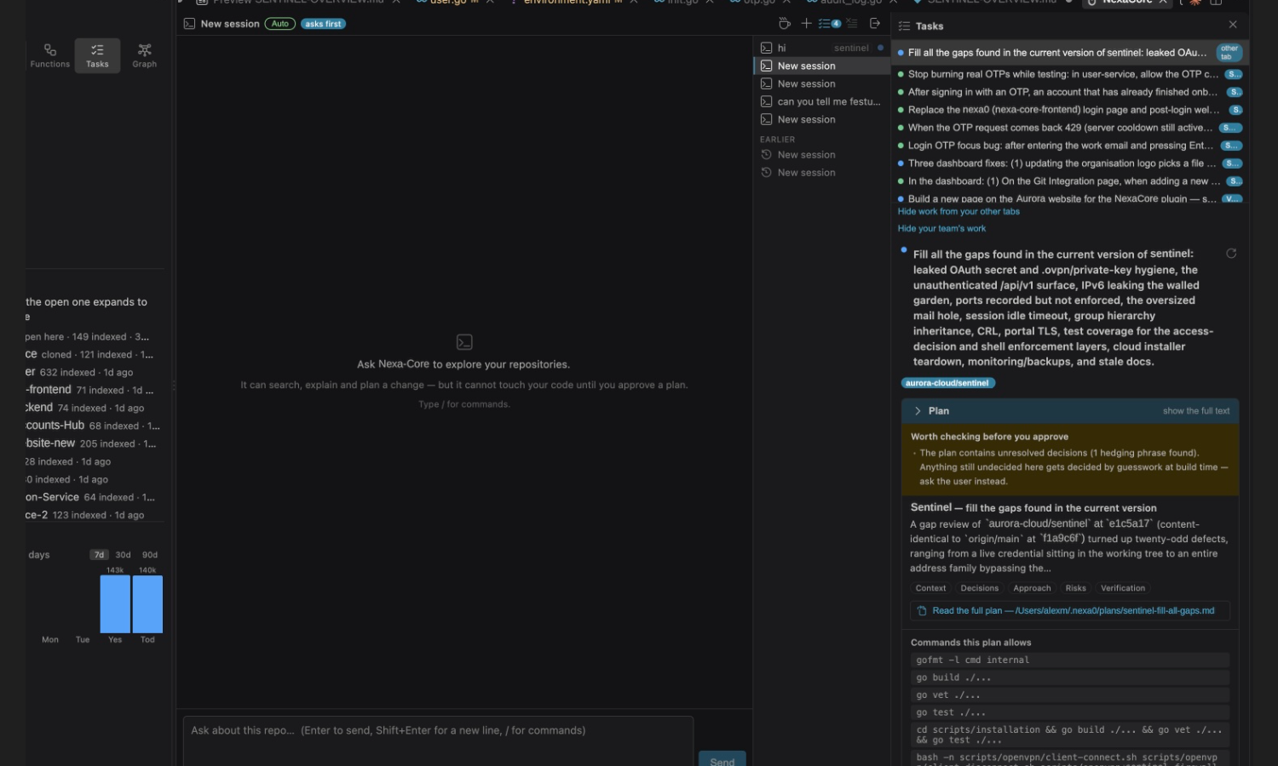Click 'Hide work from your other tabs'
Viewport: 1278px width, 766px height.
coord(958,212)
